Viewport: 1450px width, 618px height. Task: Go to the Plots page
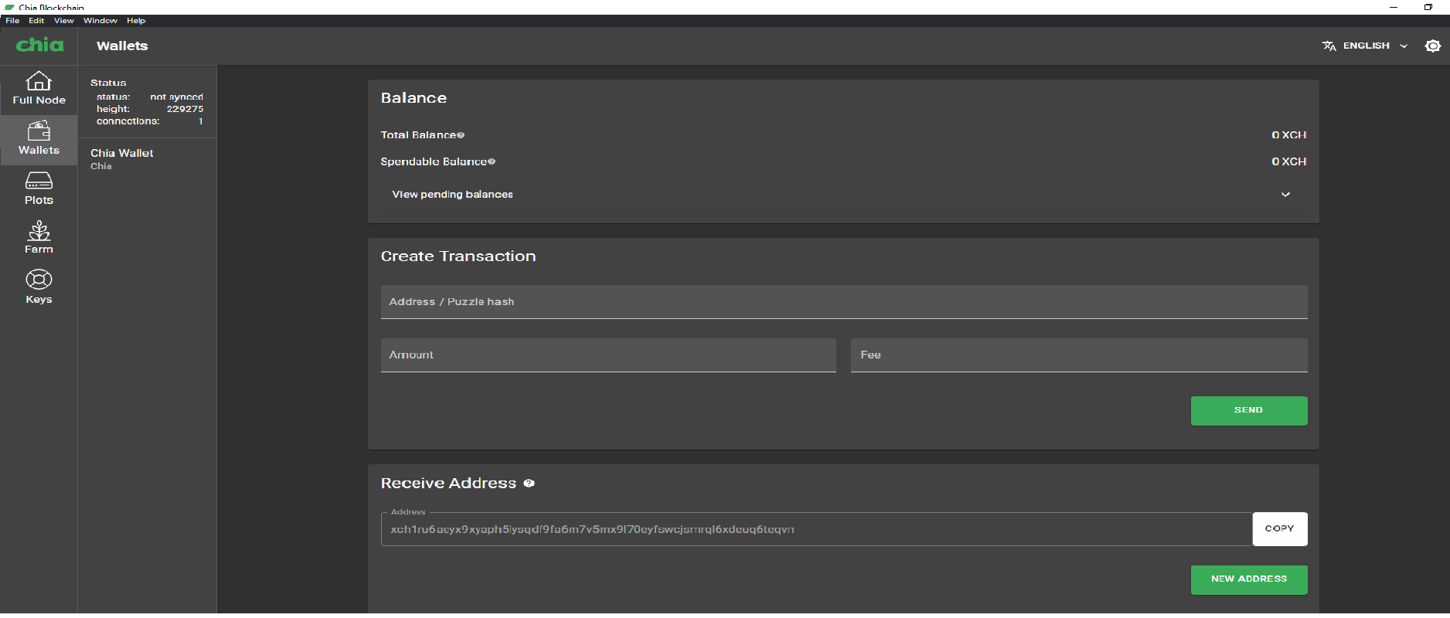[x=39, y=189]
